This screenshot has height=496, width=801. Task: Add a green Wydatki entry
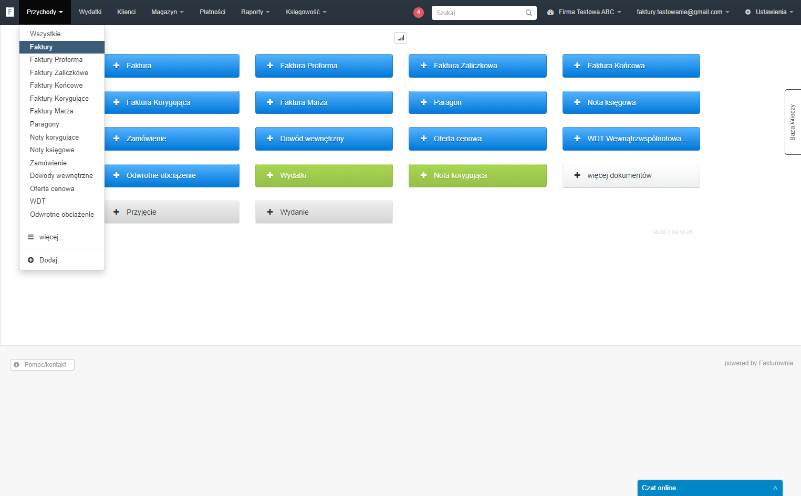point(324,175)
